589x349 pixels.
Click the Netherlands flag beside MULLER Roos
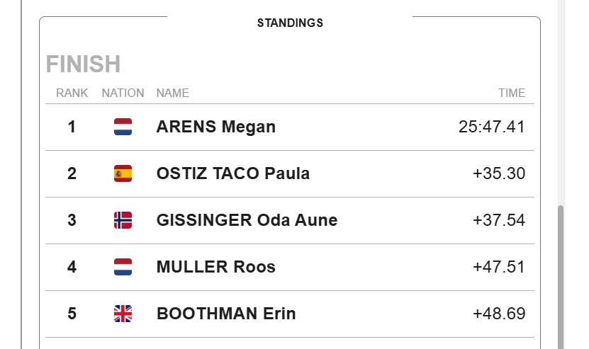(x=123, y=267)
